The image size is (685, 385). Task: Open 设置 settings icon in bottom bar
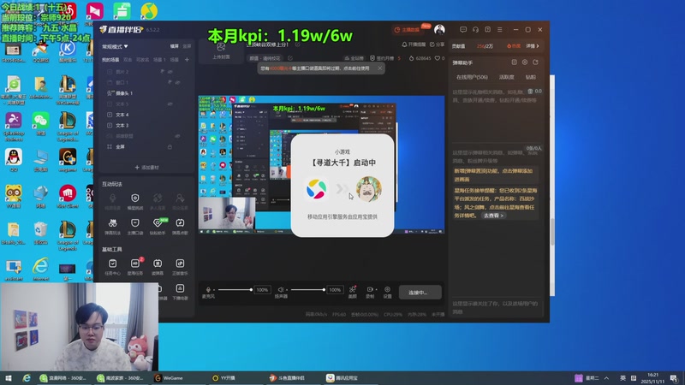click(x=388, y=289)
